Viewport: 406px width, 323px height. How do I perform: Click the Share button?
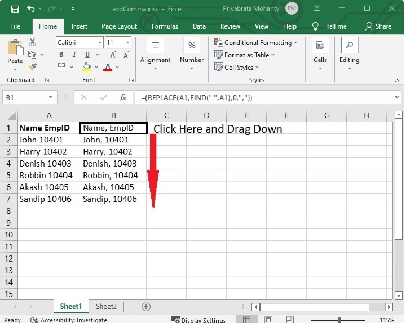pyautogui.click(x=378, y=26)
